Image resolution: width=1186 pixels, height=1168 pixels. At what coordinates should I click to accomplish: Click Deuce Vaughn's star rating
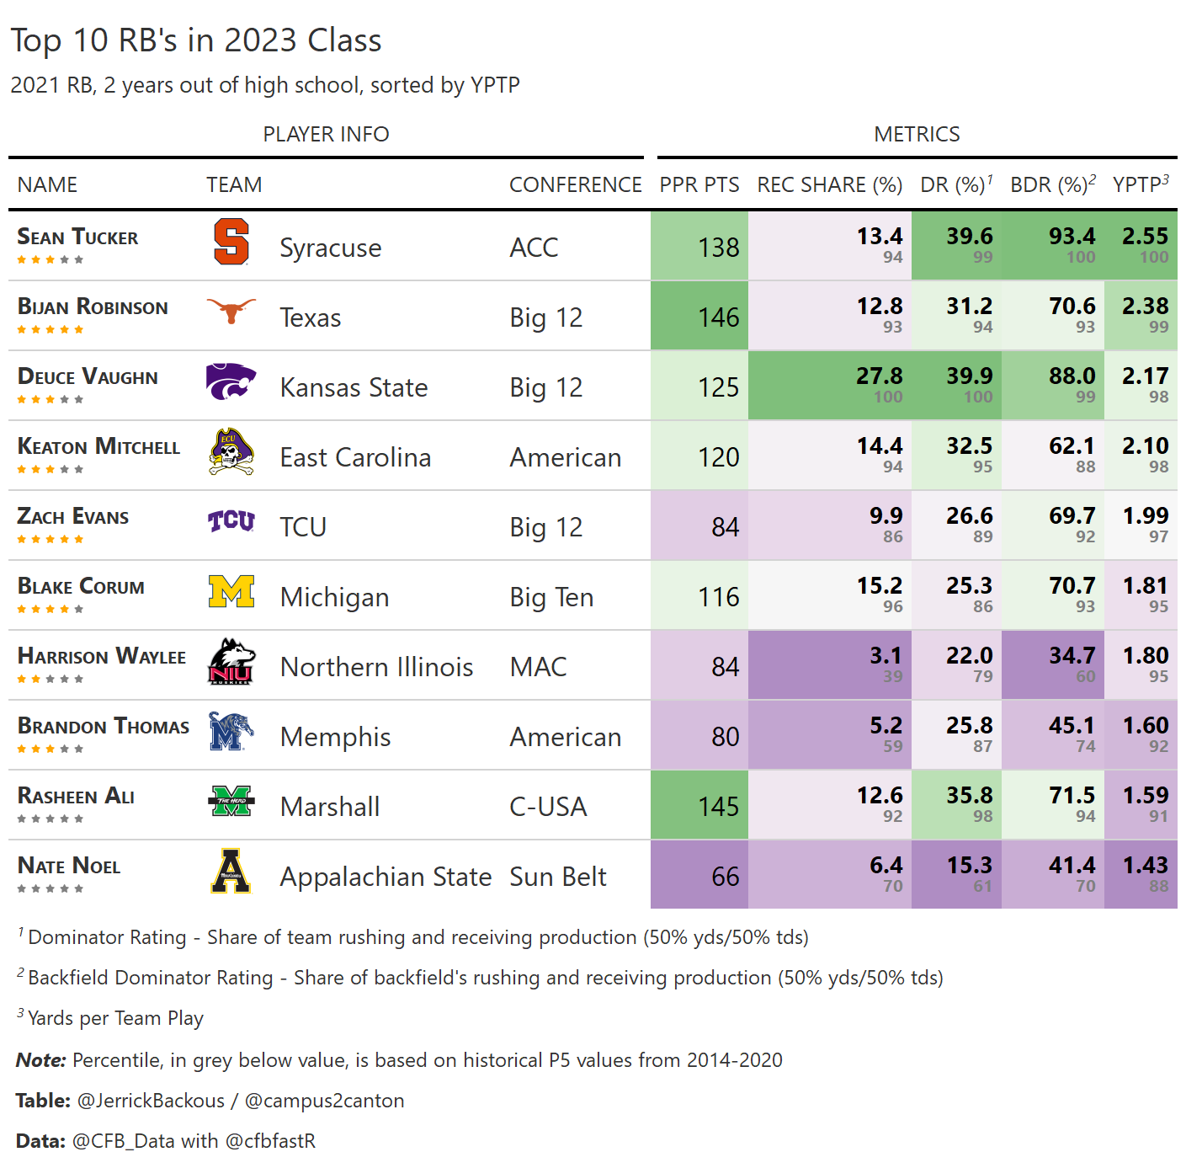[51, 399]
